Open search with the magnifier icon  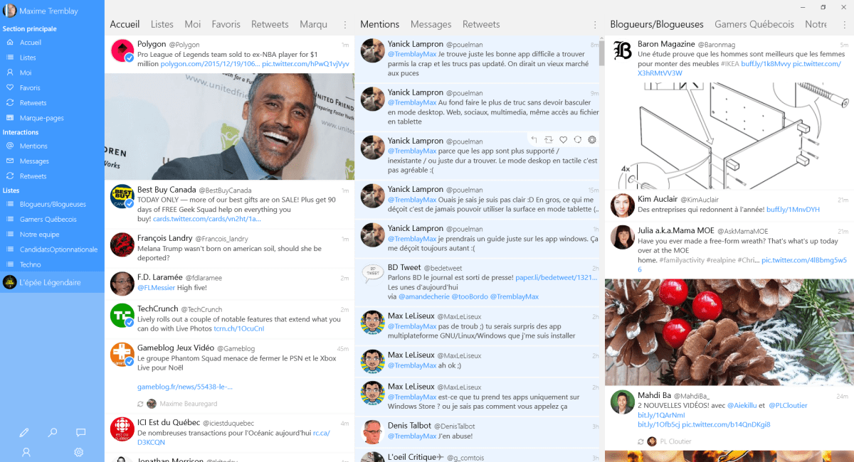coord(53,432)
